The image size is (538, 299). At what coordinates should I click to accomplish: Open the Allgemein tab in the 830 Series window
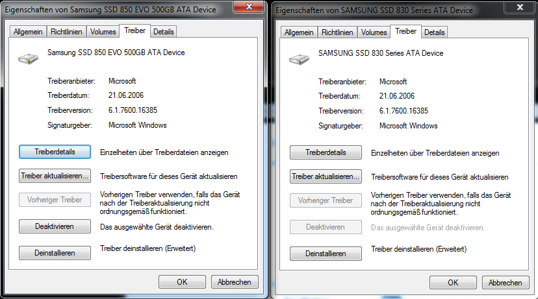coord(299,32)
